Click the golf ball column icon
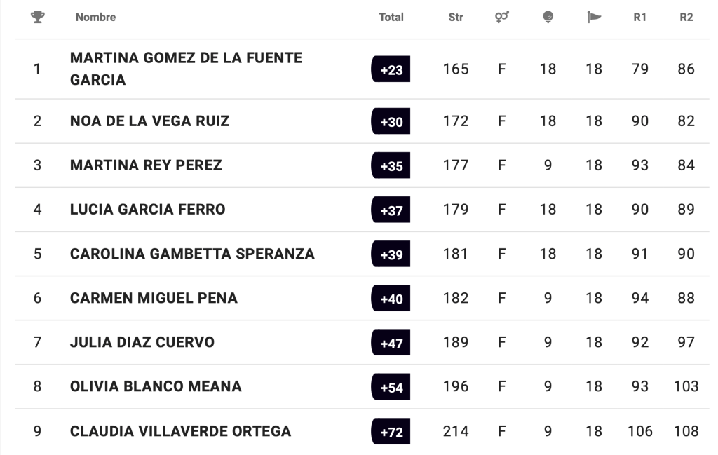 (x=548, y=17)
